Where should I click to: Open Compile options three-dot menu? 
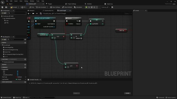coord(19,7)
